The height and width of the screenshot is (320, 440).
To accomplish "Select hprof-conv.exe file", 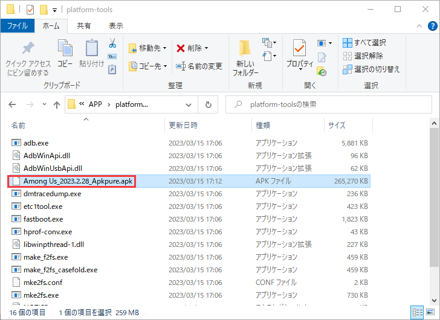I will [189, 232].
